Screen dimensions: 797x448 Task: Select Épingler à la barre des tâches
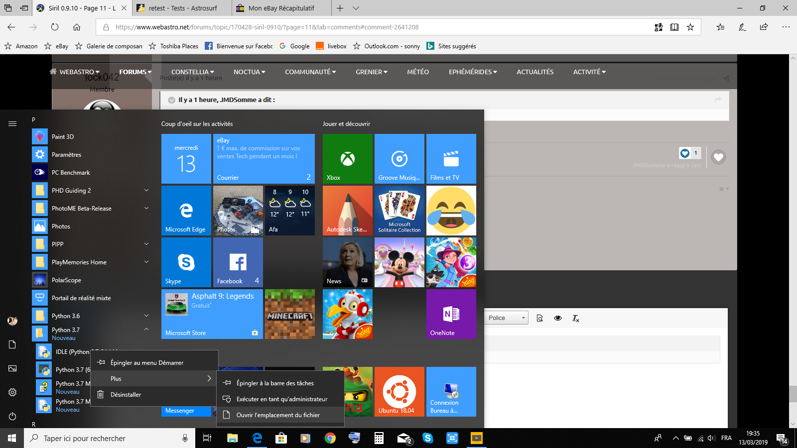[280, 383]
